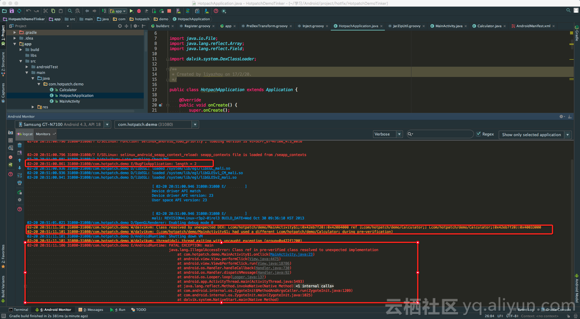This screenshot has height=319, width=580.
Task: Click the Help question mark toolbar icon
Action: point(216,11)
